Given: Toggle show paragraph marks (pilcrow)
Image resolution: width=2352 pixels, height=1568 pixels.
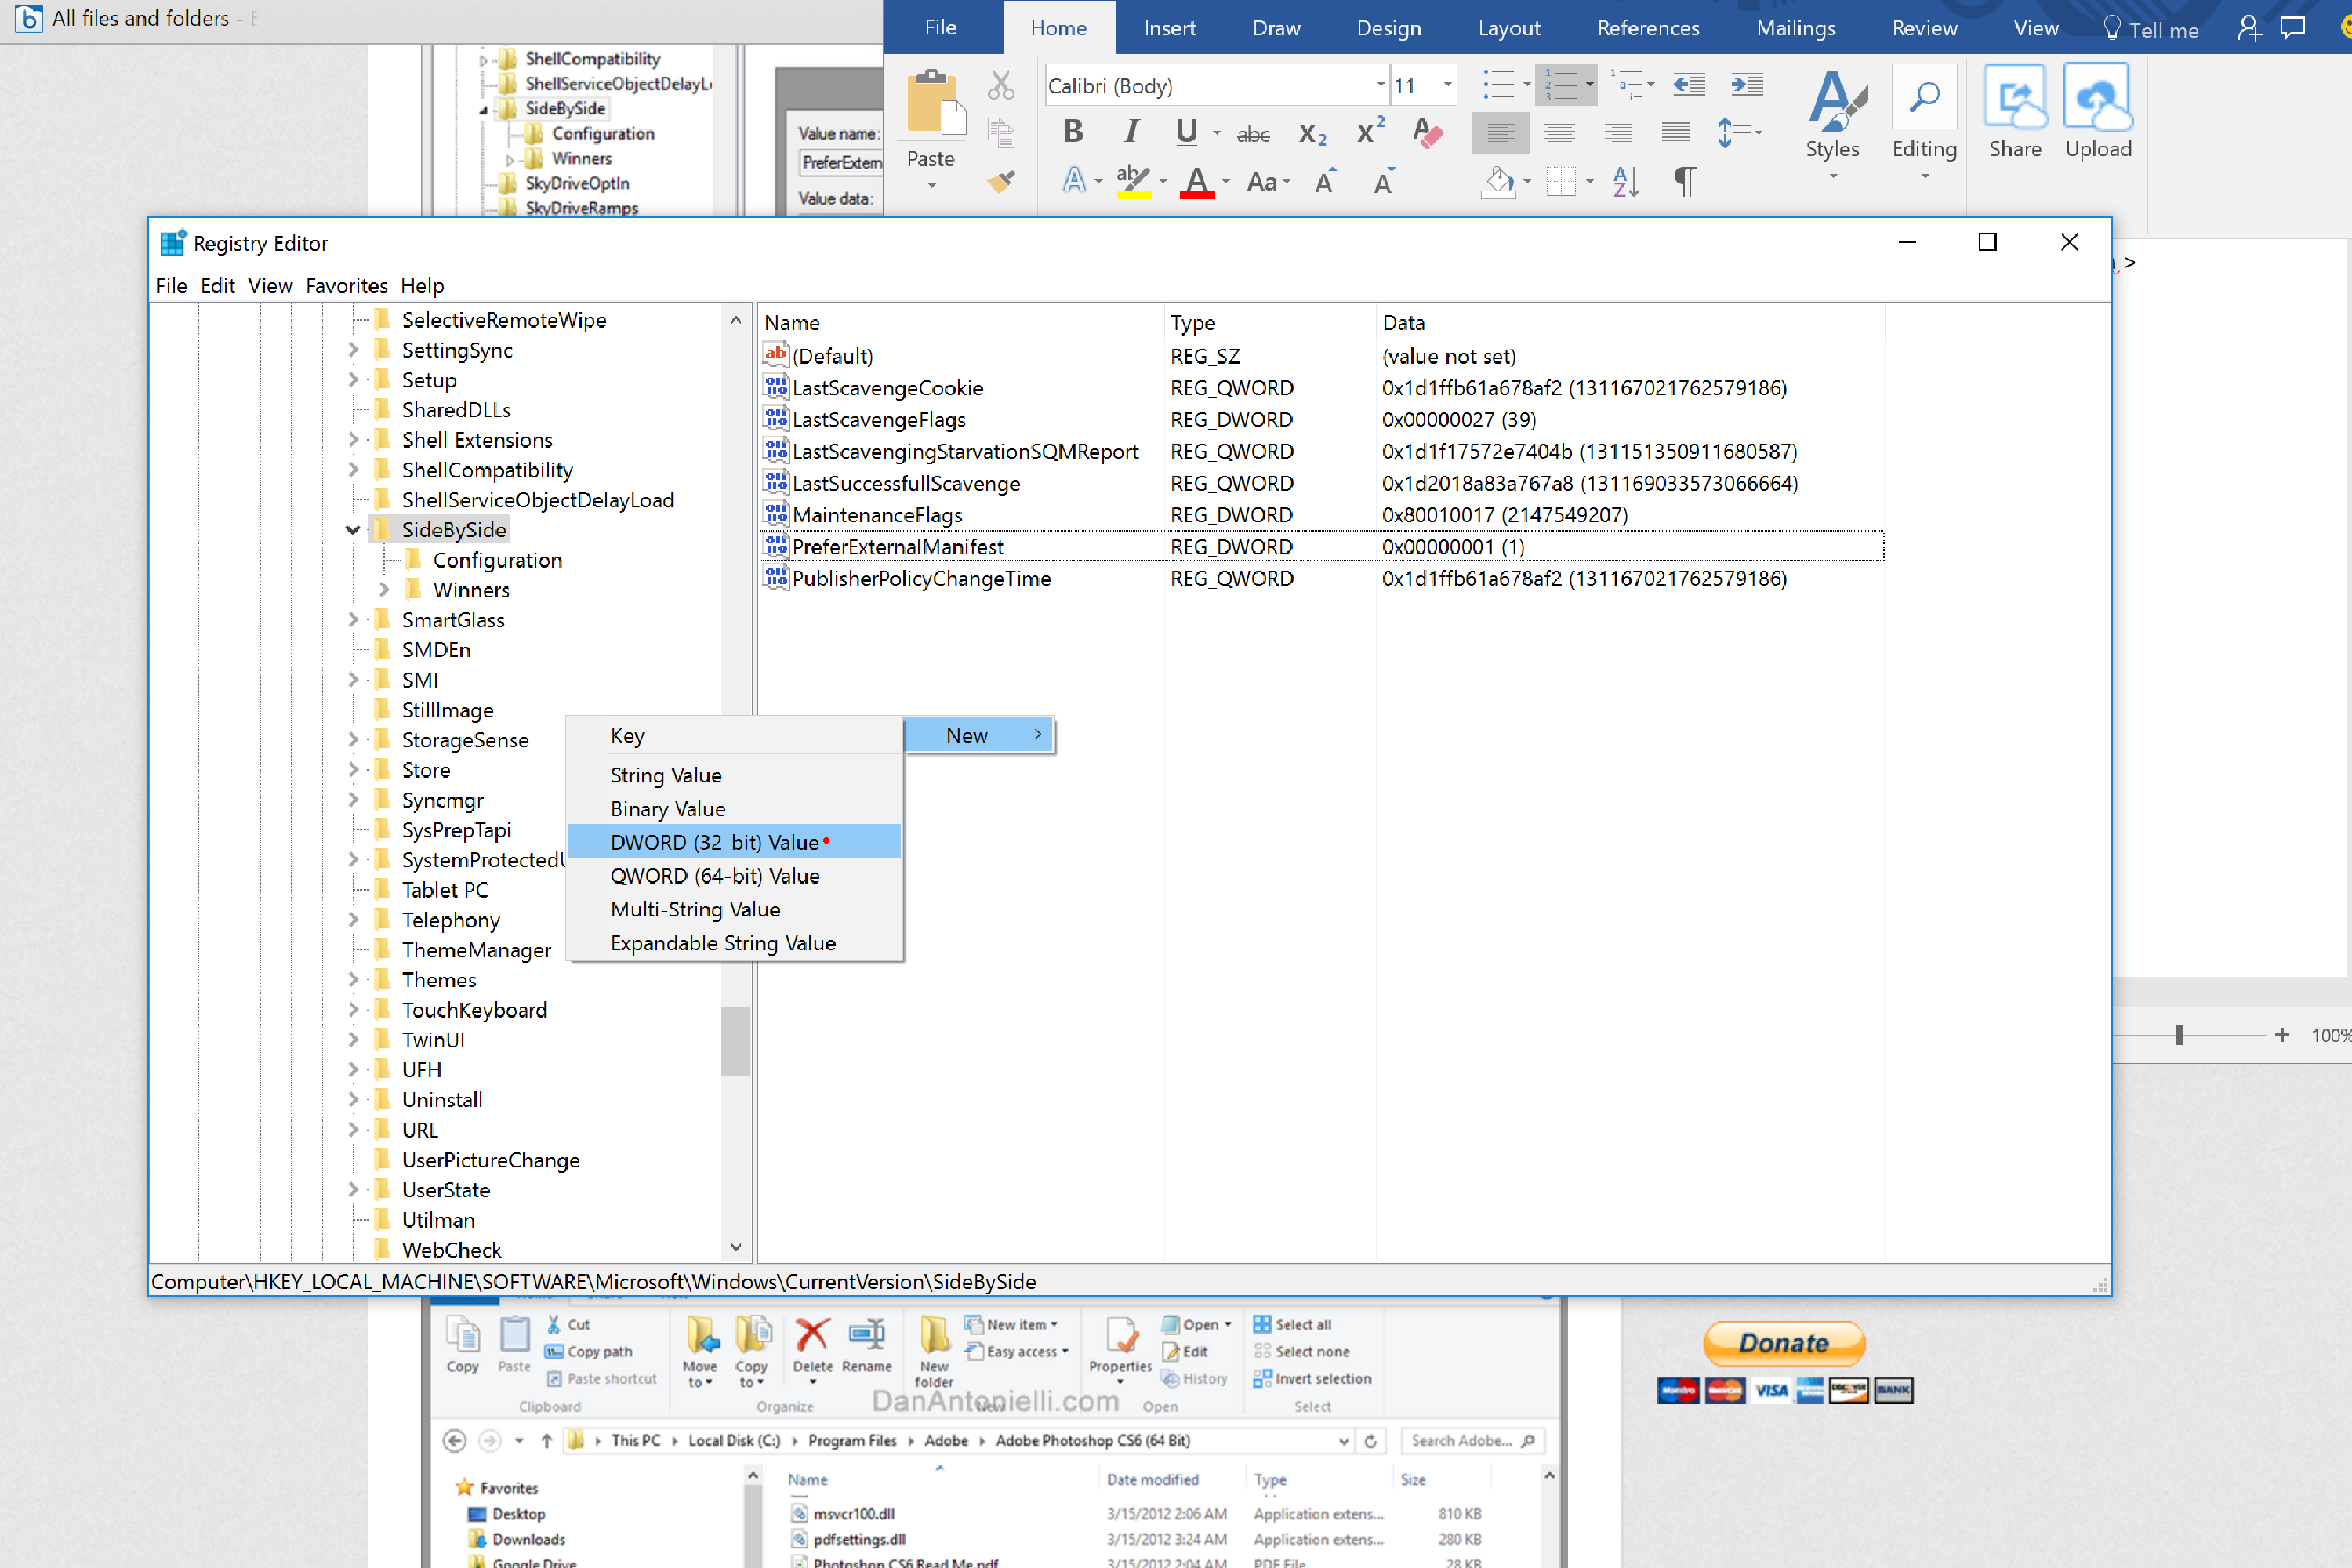Looking at the screenshot, I should point(1684,181).
